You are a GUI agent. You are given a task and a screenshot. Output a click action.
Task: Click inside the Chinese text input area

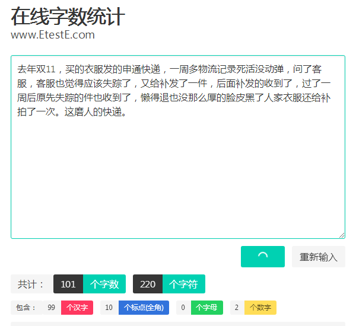pyautogui.click(x=178, y=147)
